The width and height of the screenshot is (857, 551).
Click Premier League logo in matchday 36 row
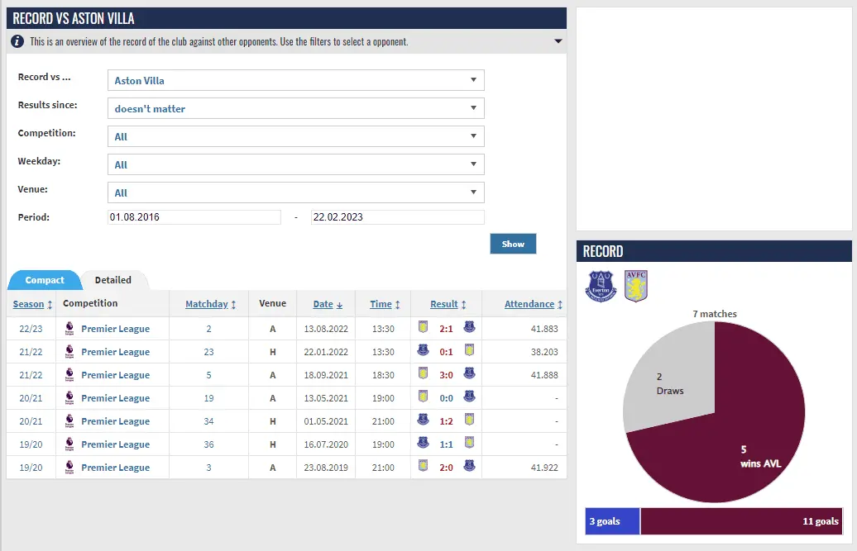coord(69,444)
